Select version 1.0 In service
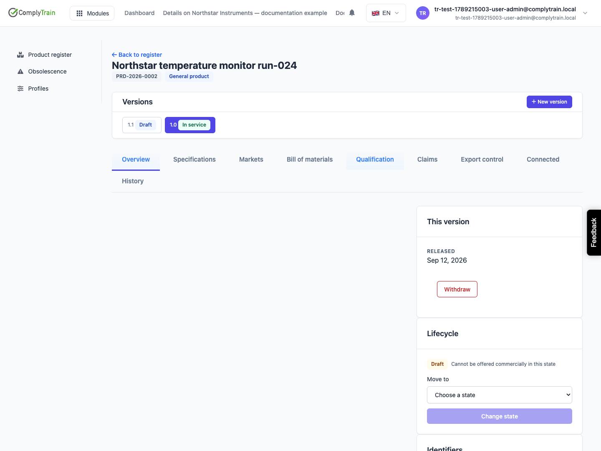601x451 pixels. click(x=190, y=125)
